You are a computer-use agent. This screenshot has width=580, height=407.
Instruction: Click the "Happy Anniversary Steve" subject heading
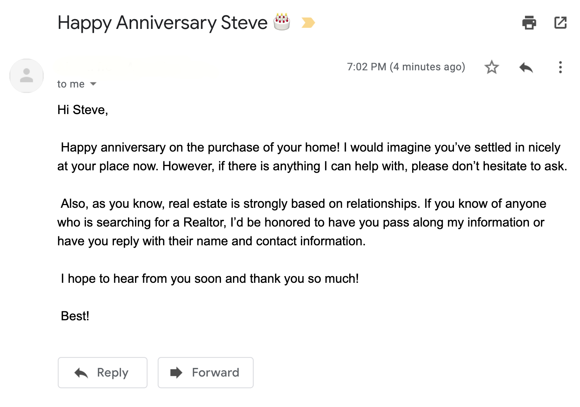click(x=162, y=23)
